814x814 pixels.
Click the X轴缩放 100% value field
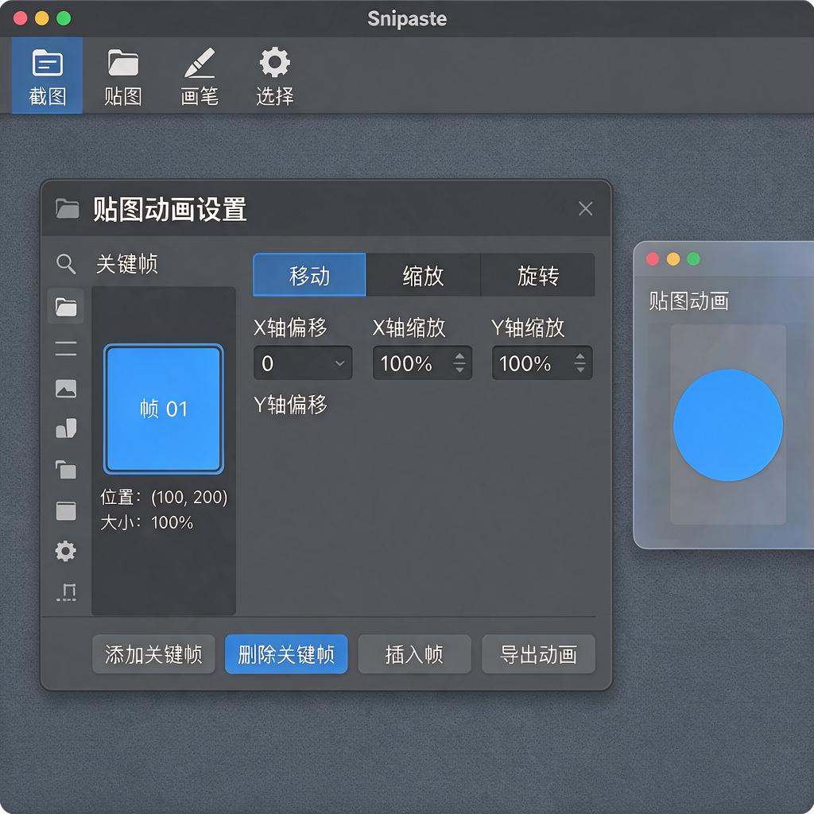coord(423,362)
